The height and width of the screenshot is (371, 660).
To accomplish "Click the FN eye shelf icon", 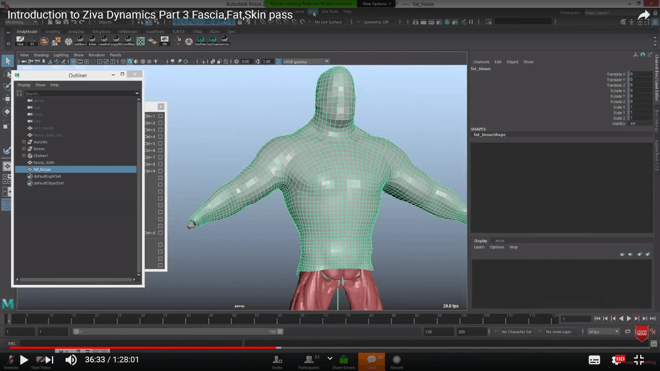I will tap(165, 40).
